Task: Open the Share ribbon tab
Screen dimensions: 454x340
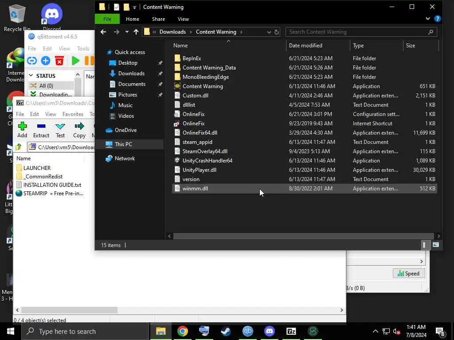Action: click(158, 19)
